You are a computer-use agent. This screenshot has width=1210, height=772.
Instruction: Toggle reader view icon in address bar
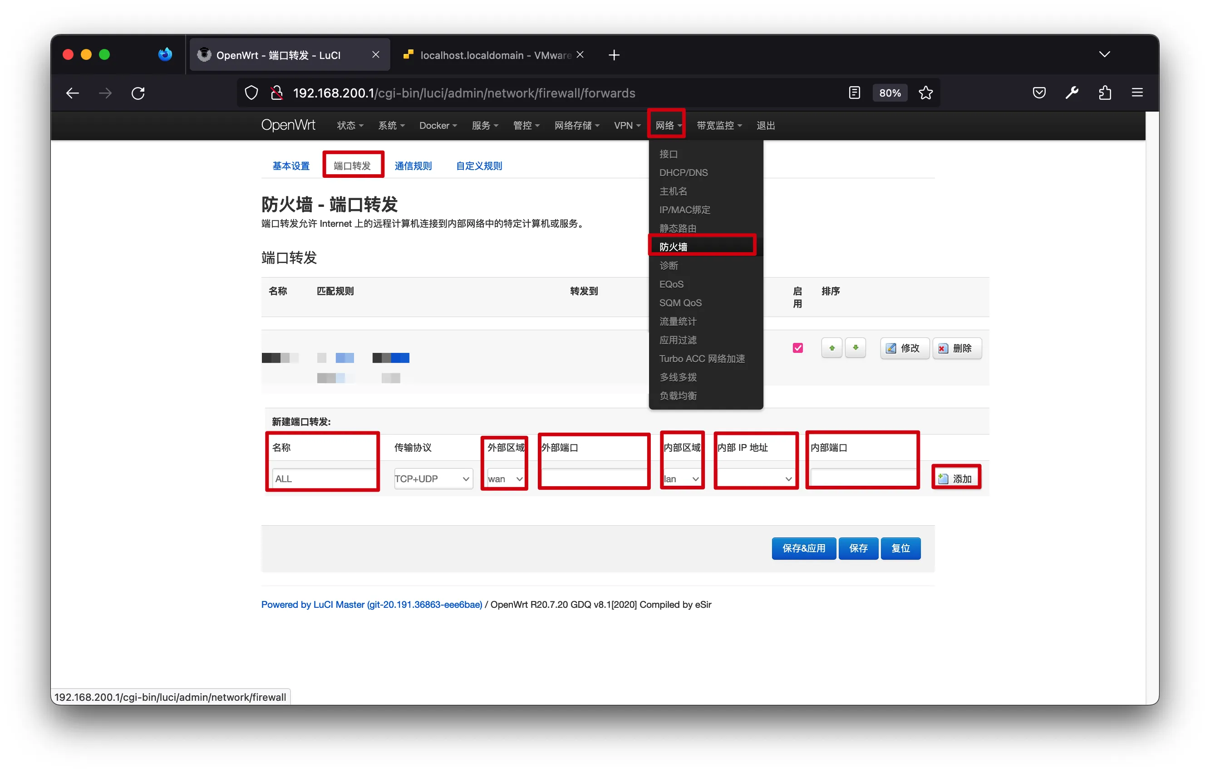coord(854,93)
